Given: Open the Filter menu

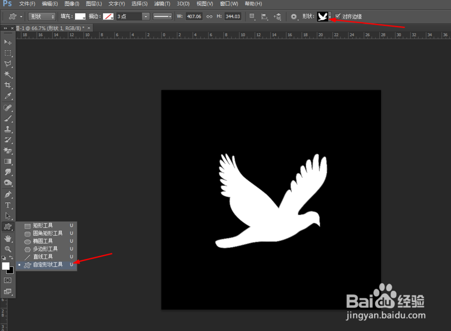Looking at the screenshot, I should pos(162,4).
